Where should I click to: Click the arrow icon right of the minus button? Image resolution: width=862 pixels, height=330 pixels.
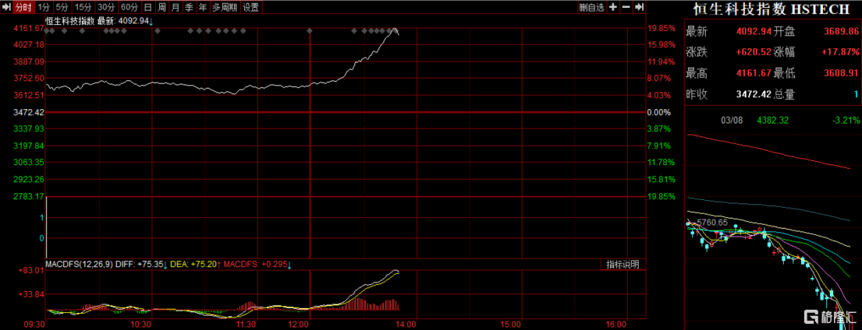[638, 7]
